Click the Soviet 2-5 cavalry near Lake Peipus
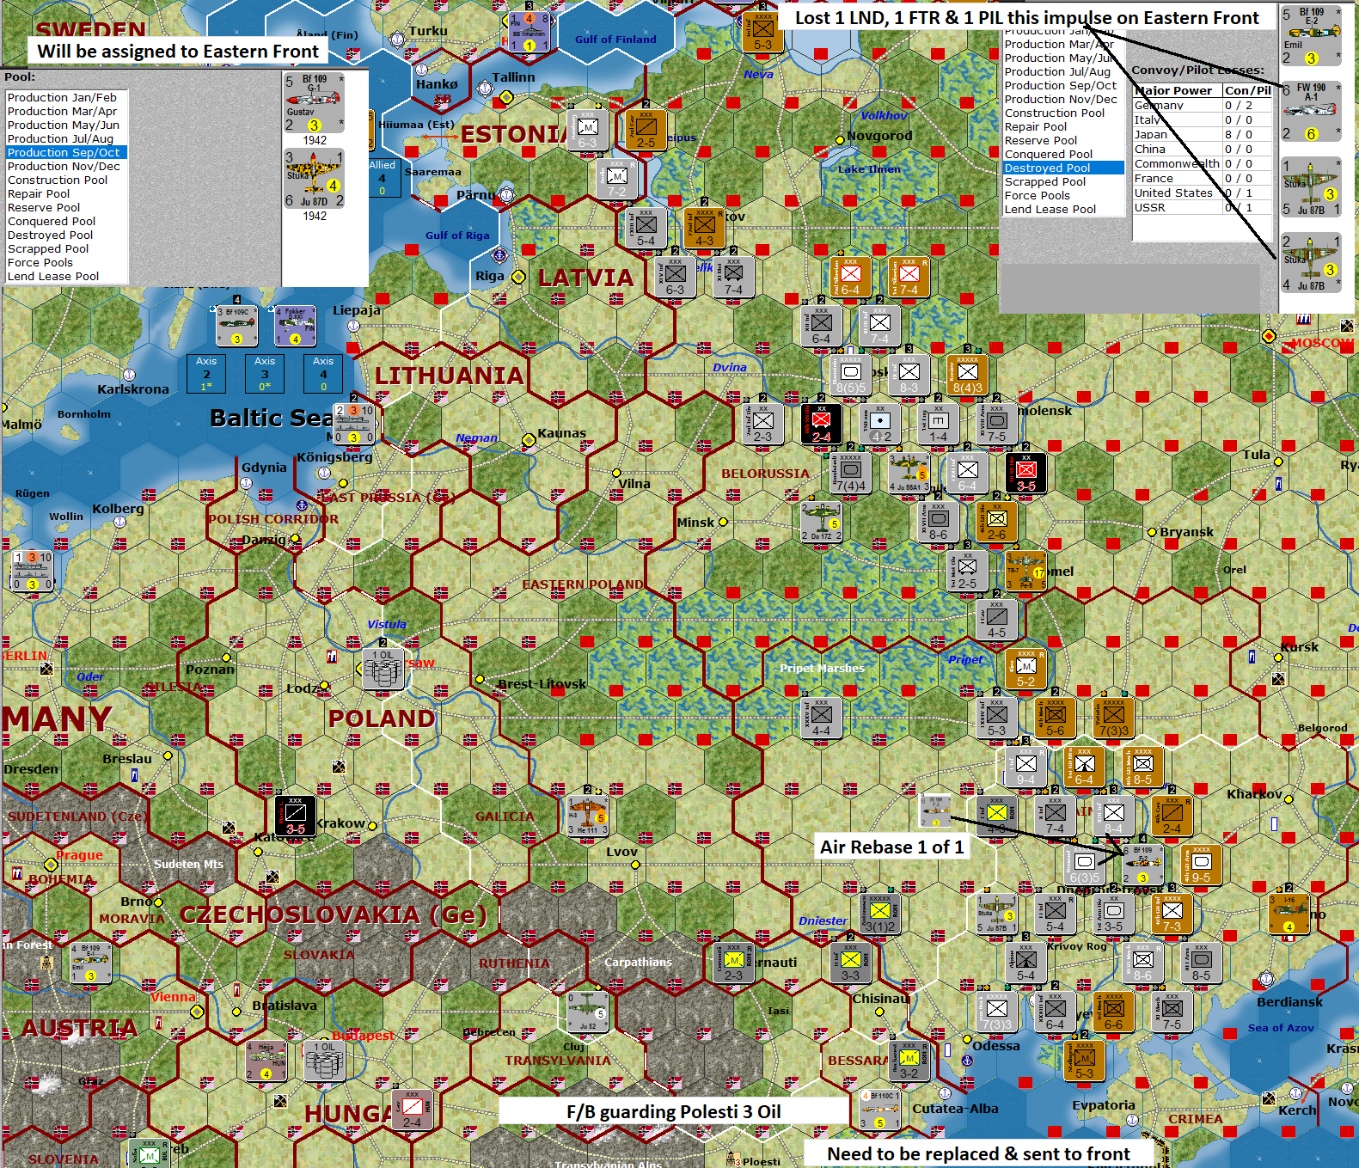 [x=646, y=129]
